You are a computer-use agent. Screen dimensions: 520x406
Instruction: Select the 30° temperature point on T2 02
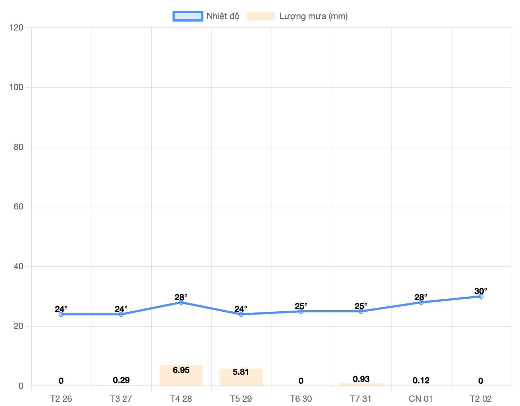tap(481, 296)
